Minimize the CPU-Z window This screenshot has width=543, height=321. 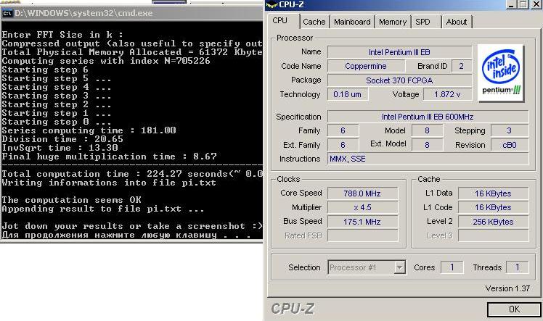pos(512,4)
